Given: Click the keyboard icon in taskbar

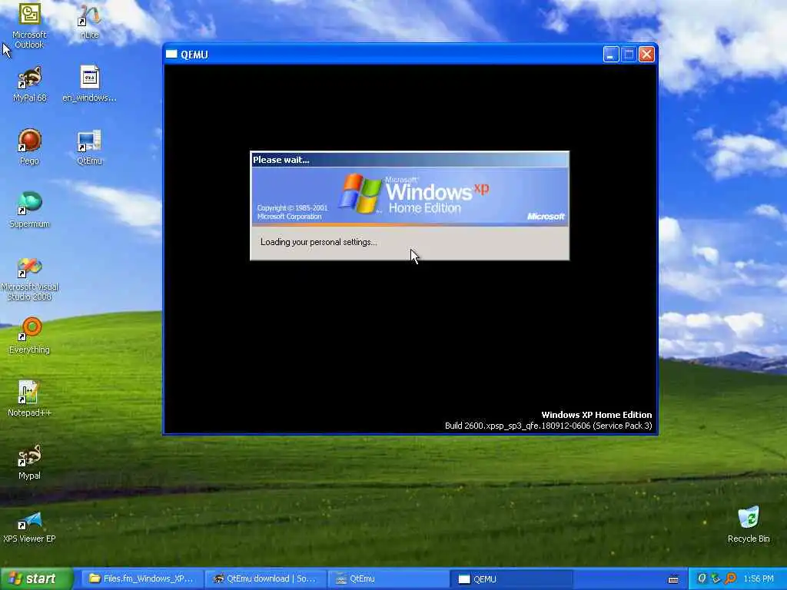Looking at the screenshot, I should (x=673, y=579).
